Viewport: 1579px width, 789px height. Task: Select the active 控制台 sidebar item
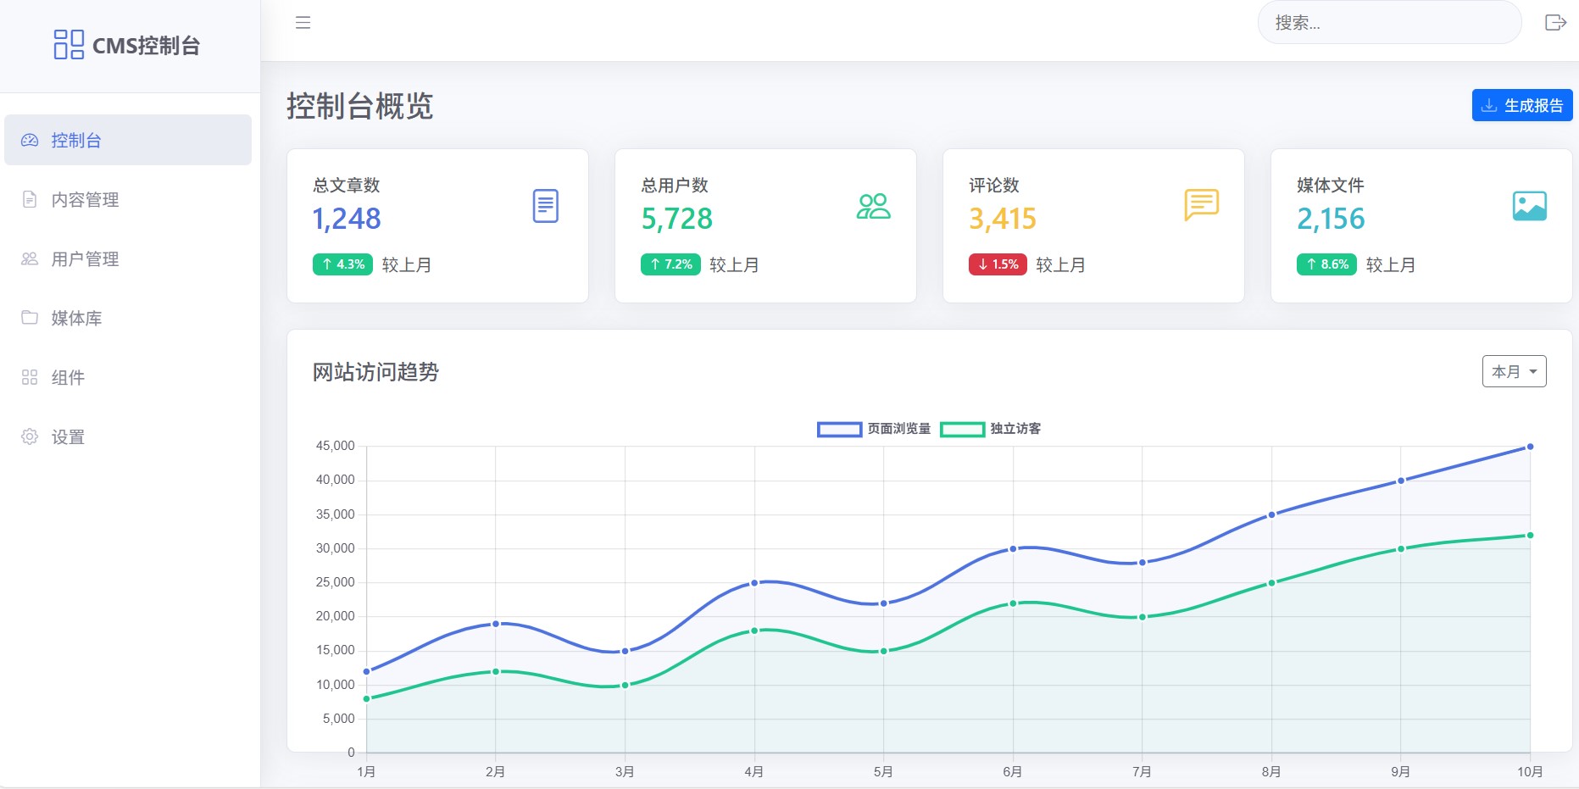click(x=127, y=140)
